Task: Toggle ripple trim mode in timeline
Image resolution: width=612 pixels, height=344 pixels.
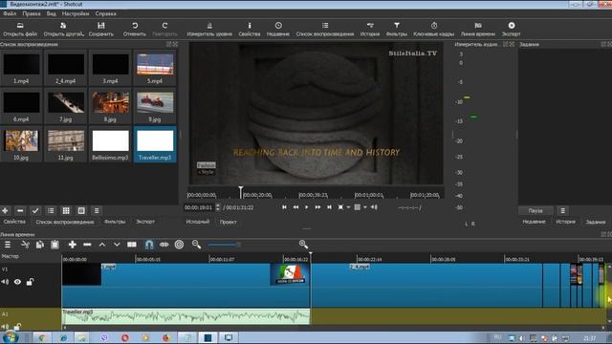Action: [164, 245]
